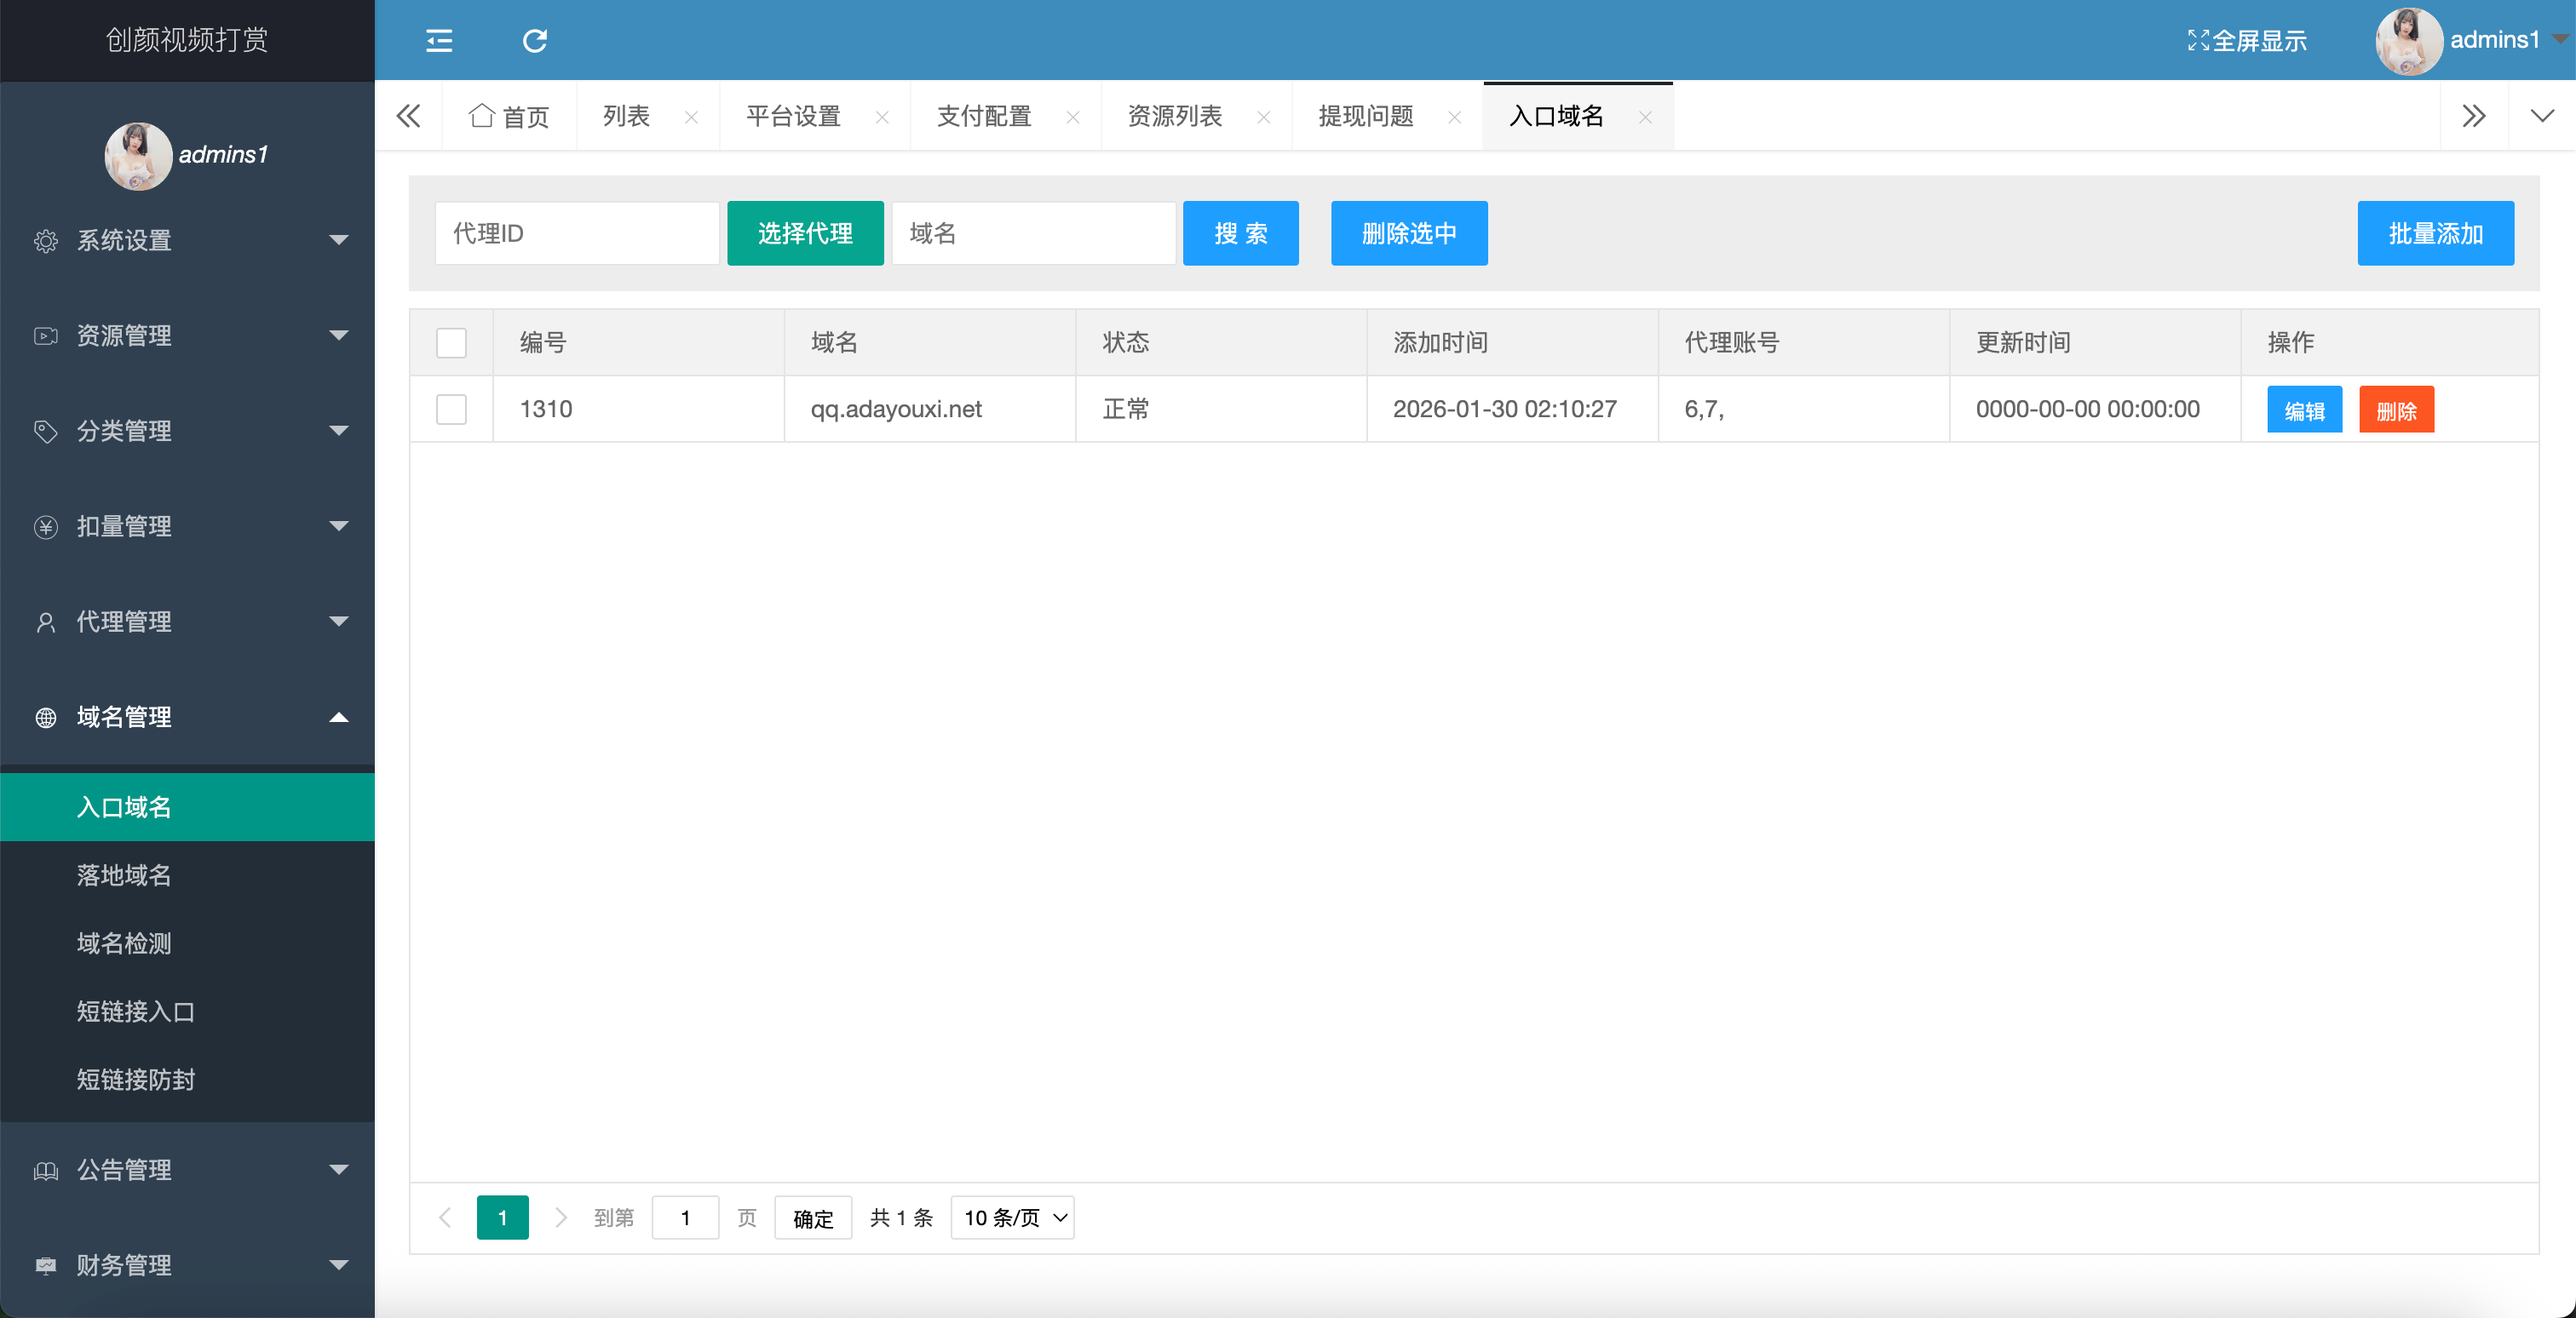Open the 10 条/页 page size dropdown
The image size is (2576, 1318).
[x=1012, y=1217]
